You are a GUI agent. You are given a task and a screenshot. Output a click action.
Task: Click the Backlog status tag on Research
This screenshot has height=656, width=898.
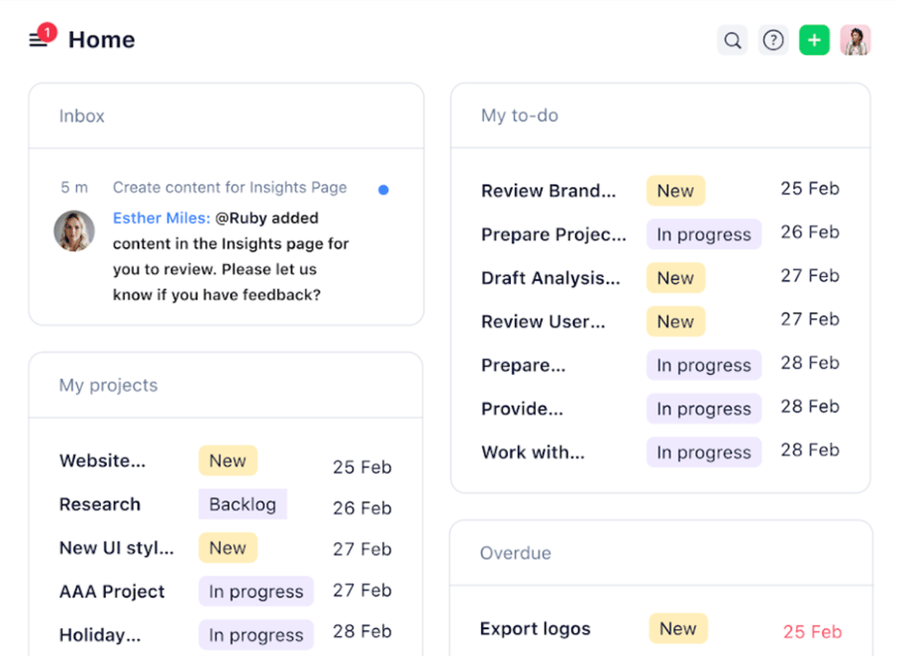click(x=242, y=504)
